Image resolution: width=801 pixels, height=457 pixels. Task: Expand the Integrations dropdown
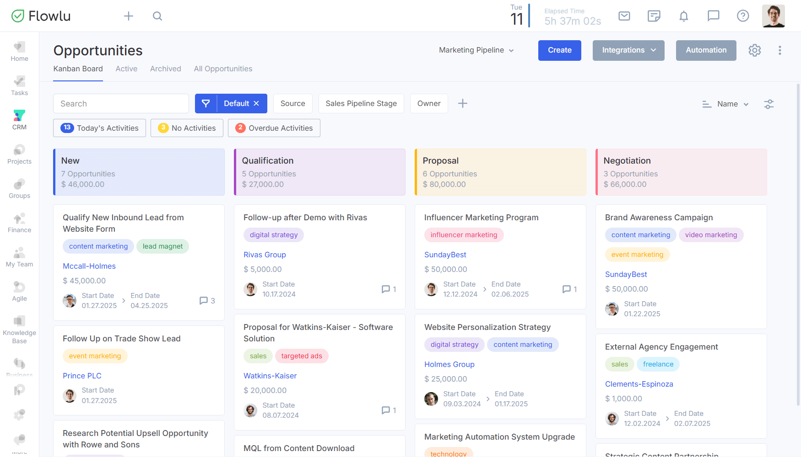pos(628,50)
